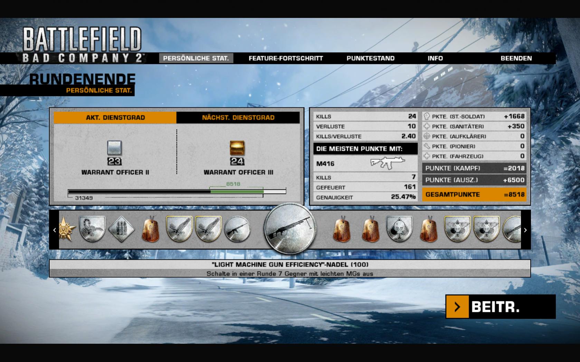Image resolution: width=580 pixels, height=362 pixels.
Task: Click the weapon Kills 7 row
Action: coord(365,177)
